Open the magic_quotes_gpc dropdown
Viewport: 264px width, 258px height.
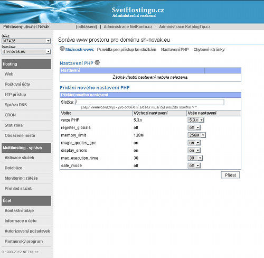(x=194, y=143)
